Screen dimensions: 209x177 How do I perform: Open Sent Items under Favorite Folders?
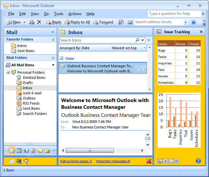point(23,51)
